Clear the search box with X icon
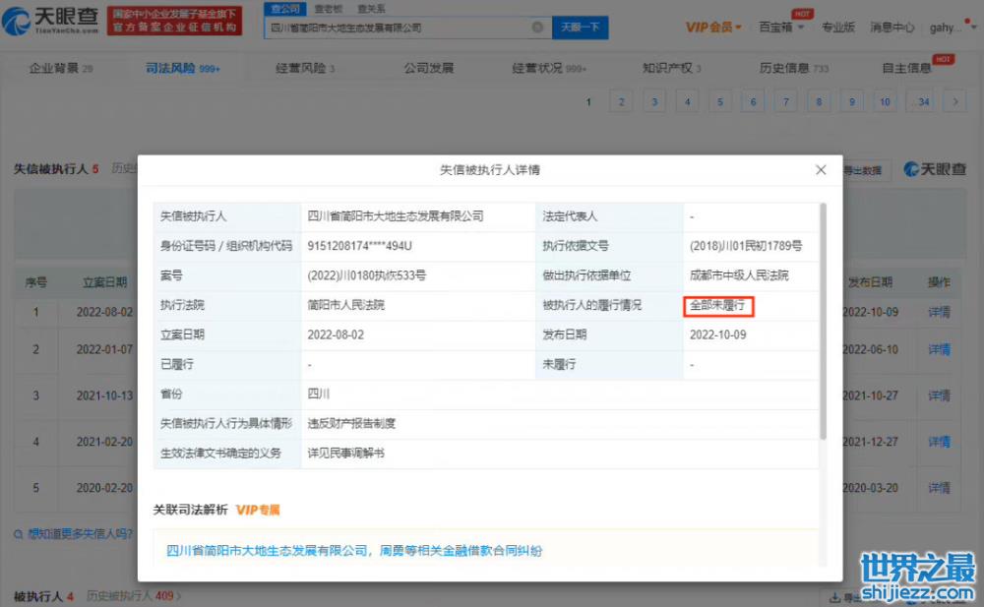This screenshot has height=607, width=984. (x=538, y=28)
